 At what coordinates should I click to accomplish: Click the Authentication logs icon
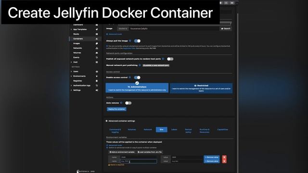click(97, 86)
